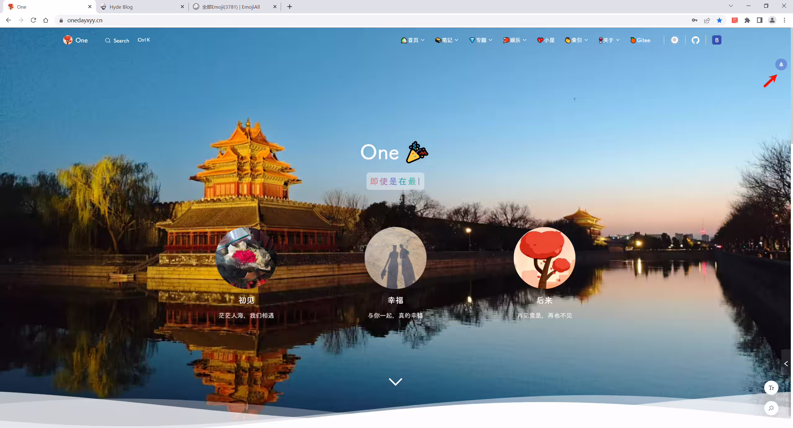Click the sparkle effects button at the bottom right
This screenshot has height=428, width=793.
coord(771,408)
